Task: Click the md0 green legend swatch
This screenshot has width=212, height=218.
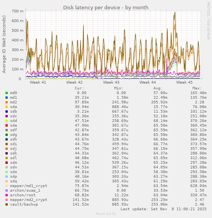Action: [7, 93]
